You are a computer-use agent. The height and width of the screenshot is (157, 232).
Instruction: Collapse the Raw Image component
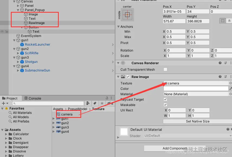118,77
